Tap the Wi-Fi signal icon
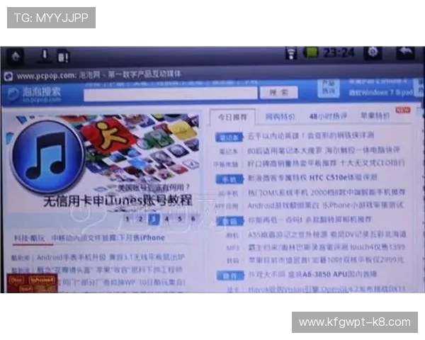 coord(291,53)
